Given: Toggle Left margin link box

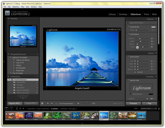Looking at the screenshot, I should pyautogui.click(x=135, y=61).
